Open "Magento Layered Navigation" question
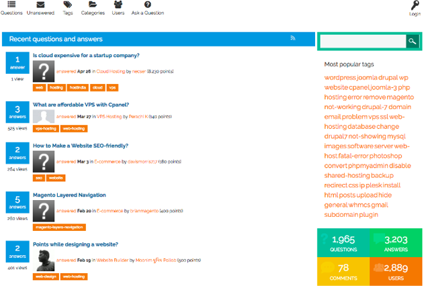 69,195
